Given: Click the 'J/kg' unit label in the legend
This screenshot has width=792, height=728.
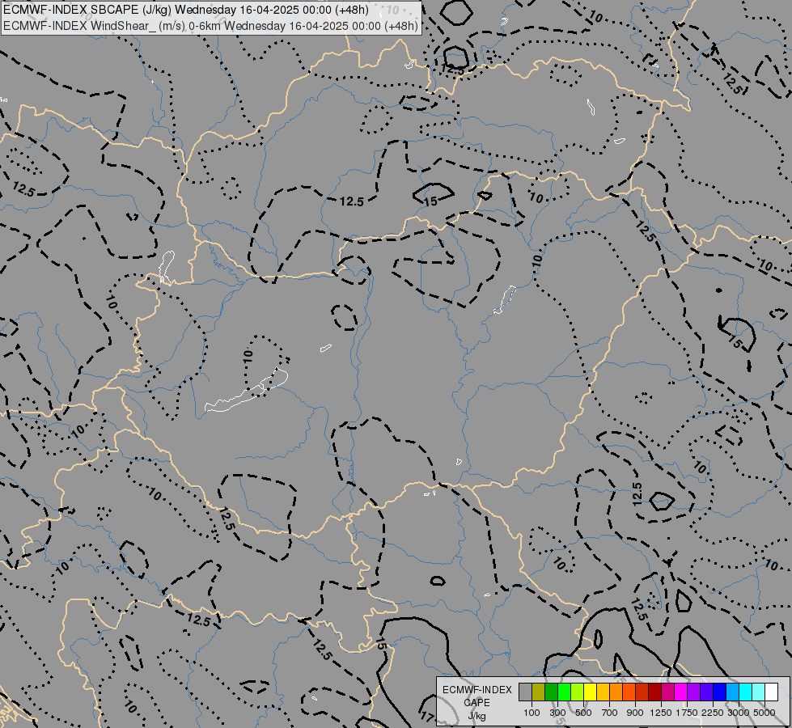Looking at the screenshot, I should tap(476, 716).
